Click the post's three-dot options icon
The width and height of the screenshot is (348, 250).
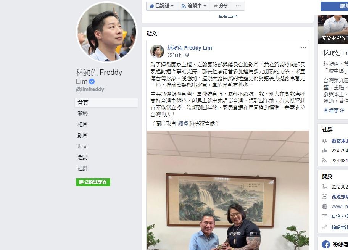point(303,47)
